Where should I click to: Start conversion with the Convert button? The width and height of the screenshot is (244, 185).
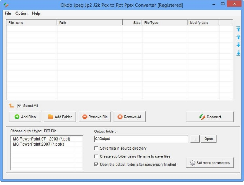210,117
